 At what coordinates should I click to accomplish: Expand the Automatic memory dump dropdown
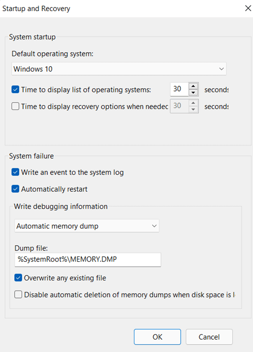[87, 226]
